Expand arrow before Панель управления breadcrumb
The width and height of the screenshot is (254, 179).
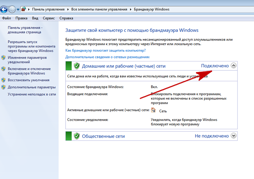click(x=29, y=9)
